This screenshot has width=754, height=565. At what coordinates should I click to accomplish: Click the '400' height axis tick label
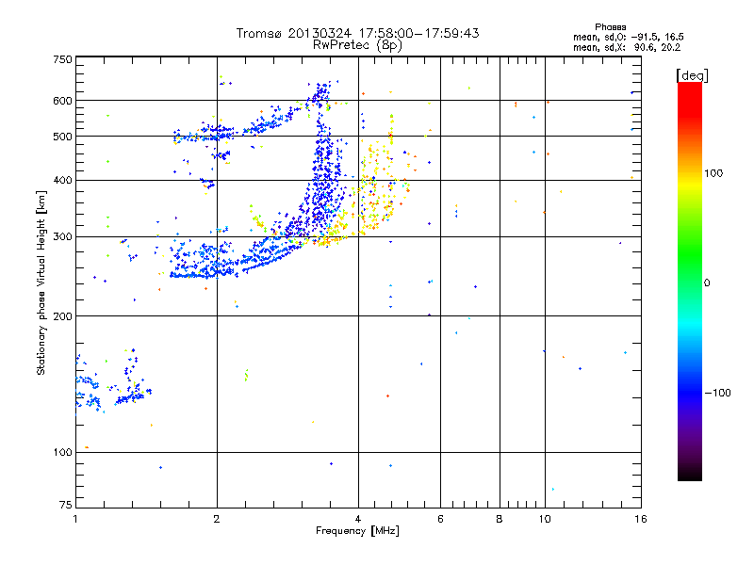point(62,181)
